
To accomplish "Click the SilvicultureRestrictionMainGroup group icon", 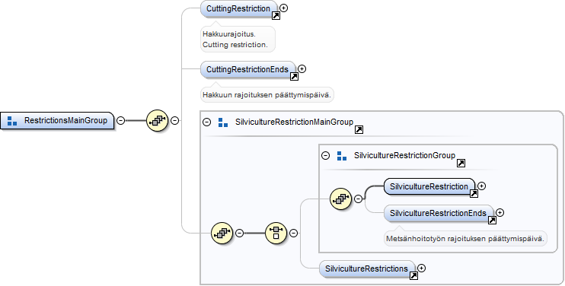I will [223, 122].
